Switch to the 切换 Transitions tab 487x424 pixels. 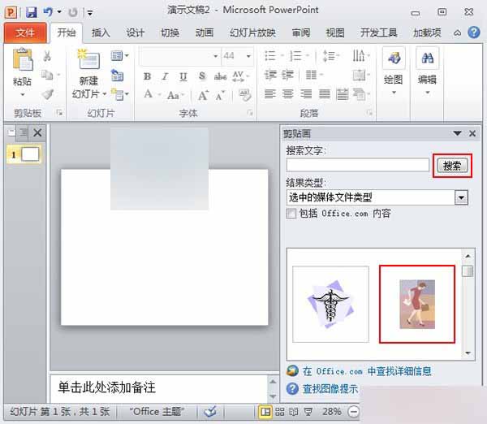pyautogui.click(x=170, y=32)
